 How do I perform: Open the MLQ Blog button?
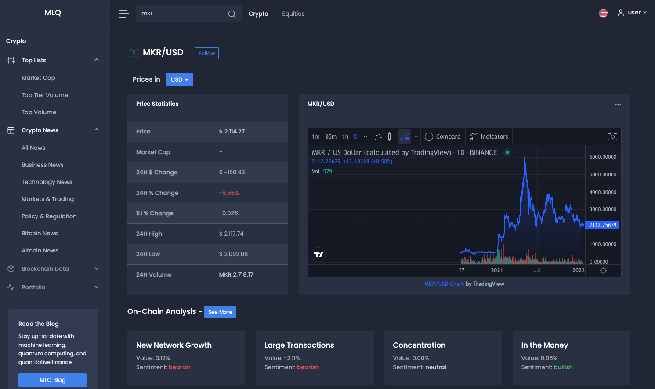[x=53, y=380]
